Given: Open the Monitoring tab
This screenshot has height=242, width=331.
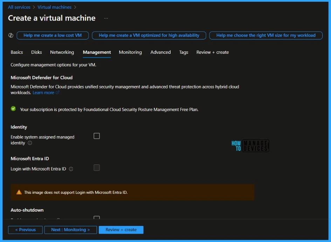Looking at the screenshot, I should pyautogui.click(x=130, y=52).
